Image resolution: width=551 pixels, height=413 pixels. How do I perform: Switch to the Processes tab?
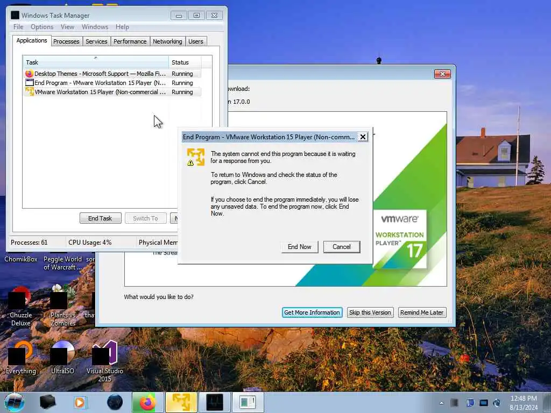coord(66,41)
